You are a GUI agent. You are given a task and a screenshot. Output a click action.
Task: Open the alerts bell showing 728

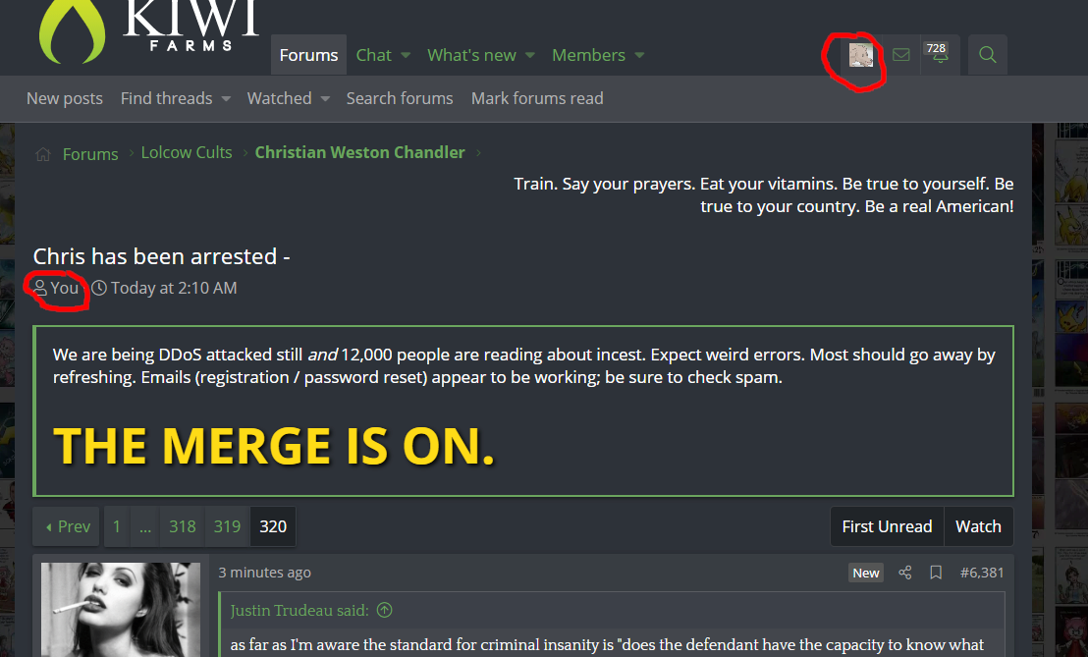click(x=939, y=54)
